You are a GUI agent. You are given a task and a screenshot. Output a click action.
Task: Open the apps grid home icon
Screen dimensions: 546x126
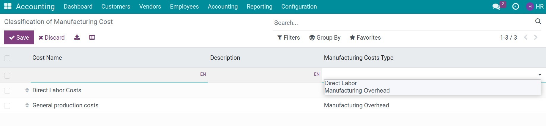click(8, 6)
